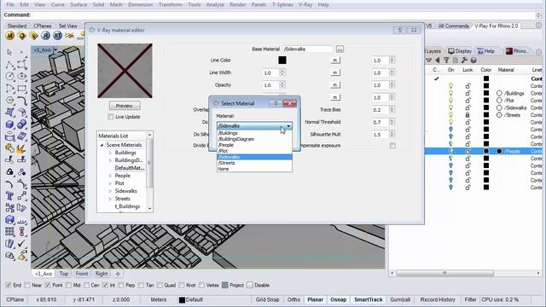Toggle Gumball in the status bar
Image resolution: width=546 pixels, height=307 pixels.
pyautogui.click(x=400, y=299)
